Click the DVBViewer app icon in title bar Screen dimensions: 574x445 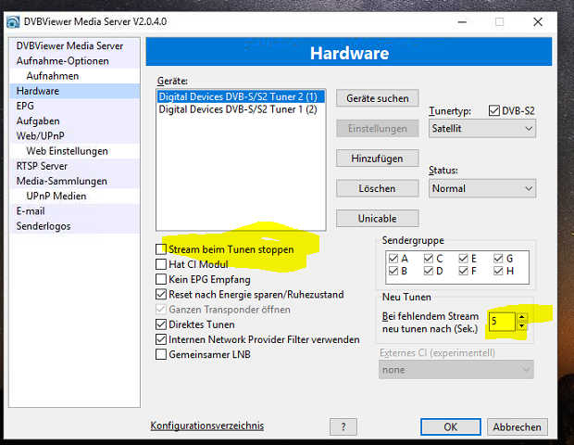[x=13, y=22]
